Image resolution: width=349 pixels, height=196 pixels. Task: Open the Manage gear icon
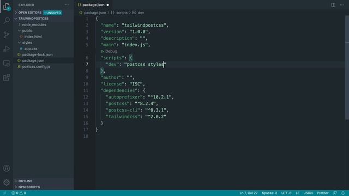pyautogui.click(x=7, y=182)
